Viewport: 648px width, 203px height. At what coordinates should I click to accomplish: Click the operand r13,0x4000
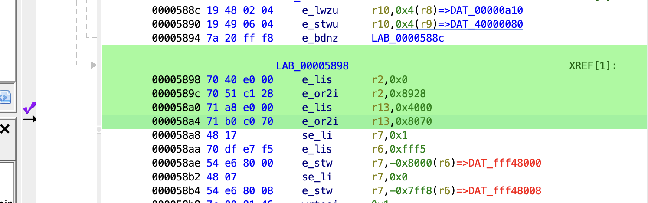click(x=402, y=108)
